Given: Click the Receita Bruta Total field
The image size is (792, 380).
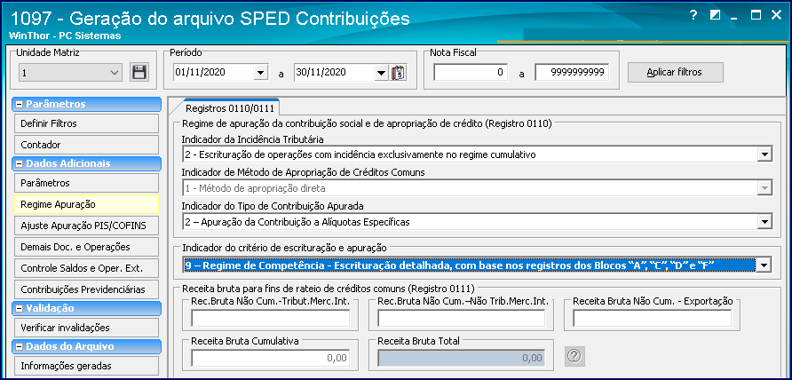Looking at the screenshot, I should (461, 358).
